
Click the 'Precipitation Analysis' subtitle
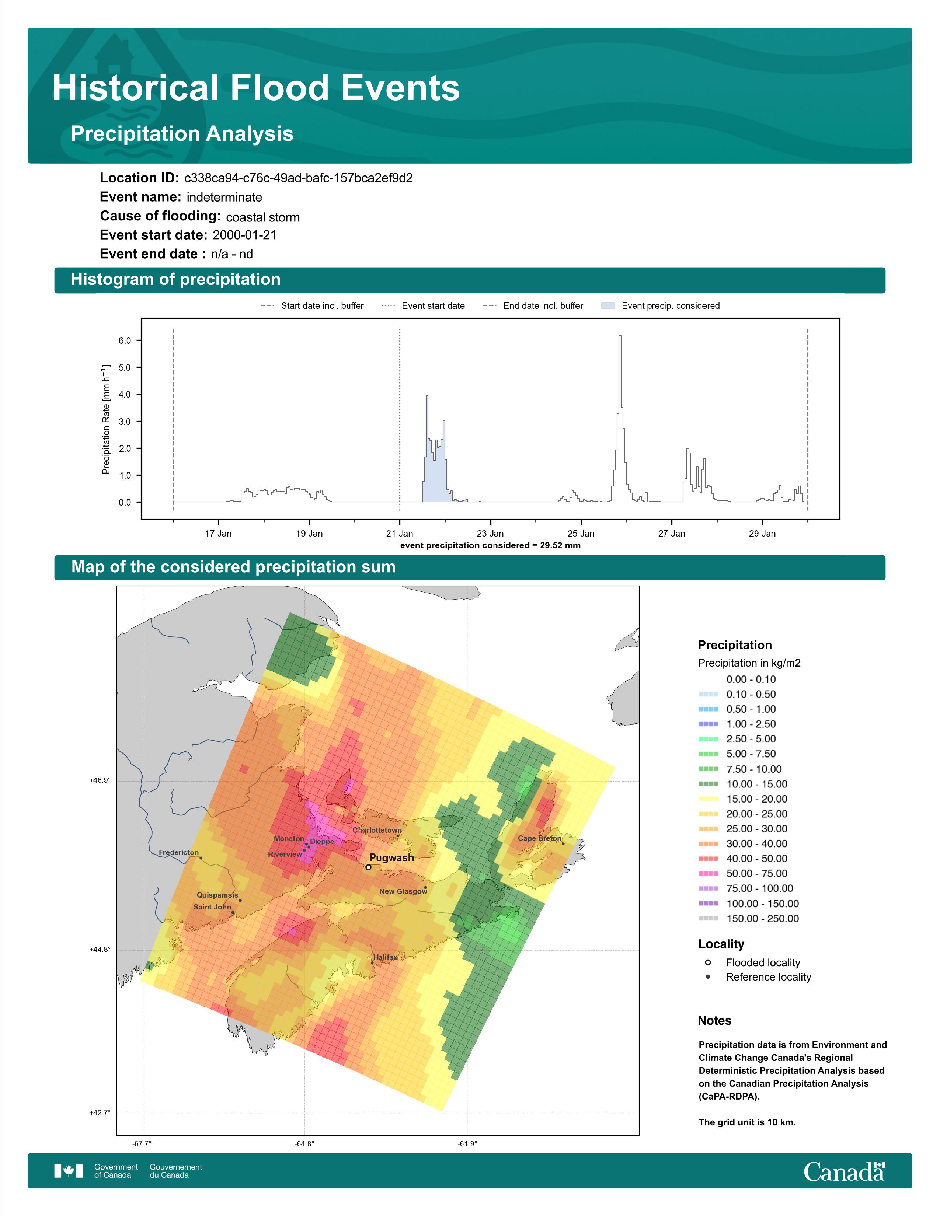pyautogui.click(x=182, y=134)
